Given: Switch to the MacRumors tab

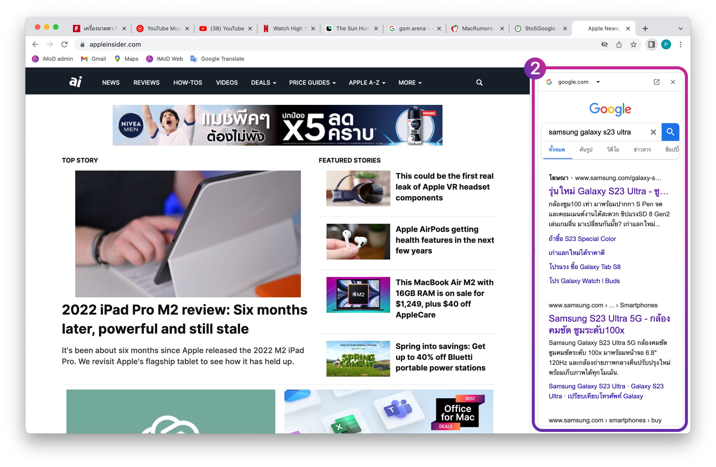Looking at the screenshot, I should click(x=477, y=29).
